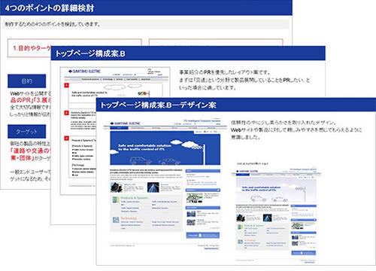Click the blue ターゲット label button
376x271 pixels.
coord(26,132)
